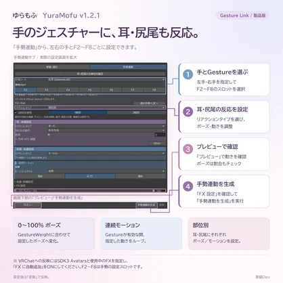
Task: Adjust the ear 角度 slider
Action: (100, 135)
